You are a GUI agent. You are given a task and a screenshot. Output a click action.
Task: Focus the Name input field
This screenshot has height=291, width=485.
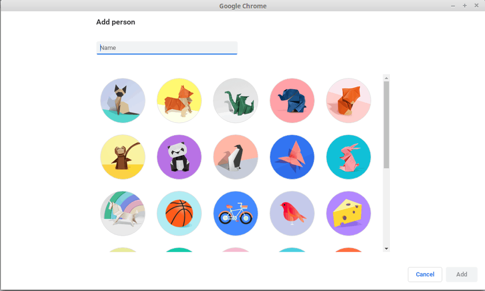point(167,48)
